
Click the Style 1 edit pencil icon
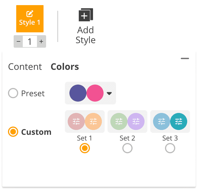[30, 14]
